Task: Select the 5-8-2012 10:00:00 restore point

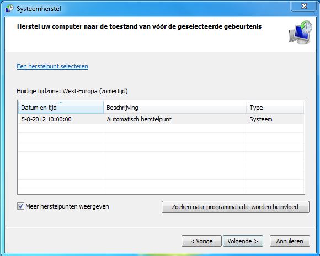Action: (x=161, y=119)
